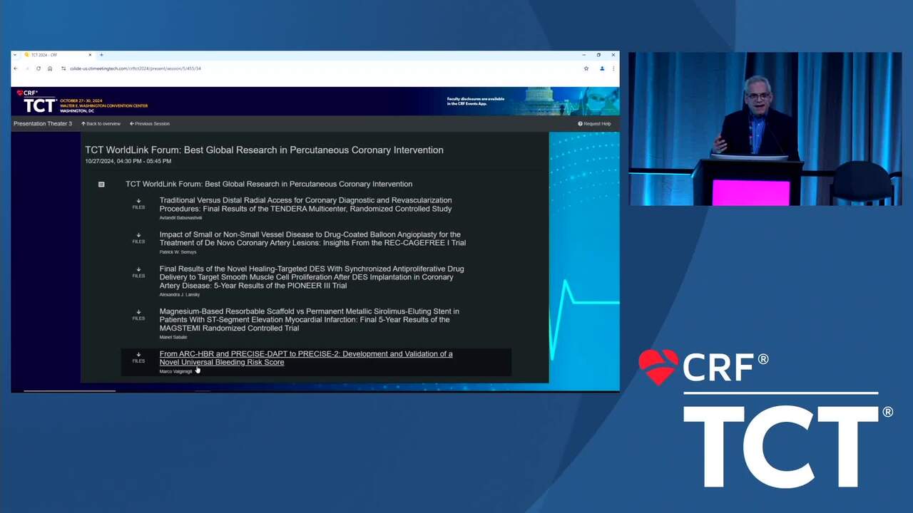
Task: Download files for the REC-CAGEFREE I talk
Action: coord(138,238)
